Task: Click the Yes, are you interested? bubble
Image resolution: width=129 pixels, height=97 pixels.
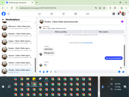Action: point(114,58)
